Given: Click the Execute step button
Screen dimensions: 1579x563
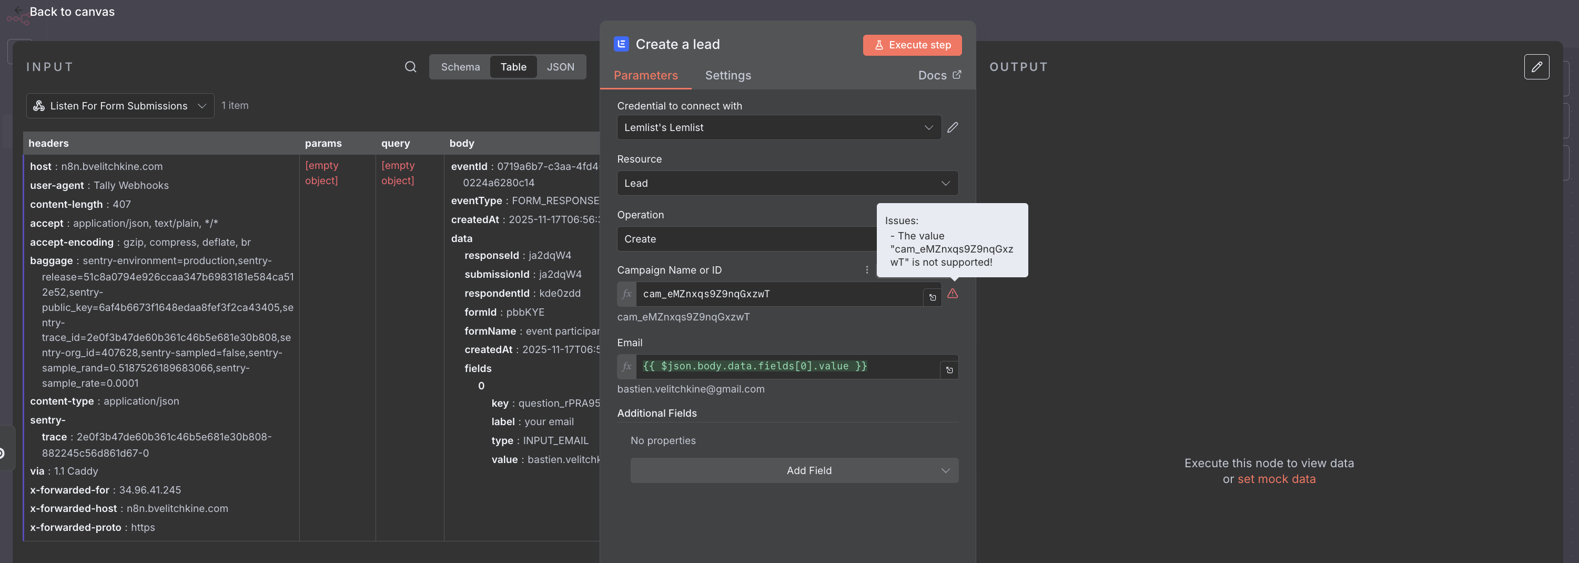Looking at the screenshot, I should click(x=912, y=45).
